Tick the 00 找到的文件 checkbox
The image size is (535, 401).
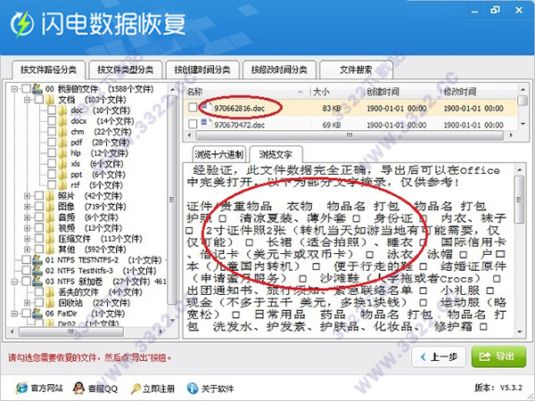click(26, 89)
